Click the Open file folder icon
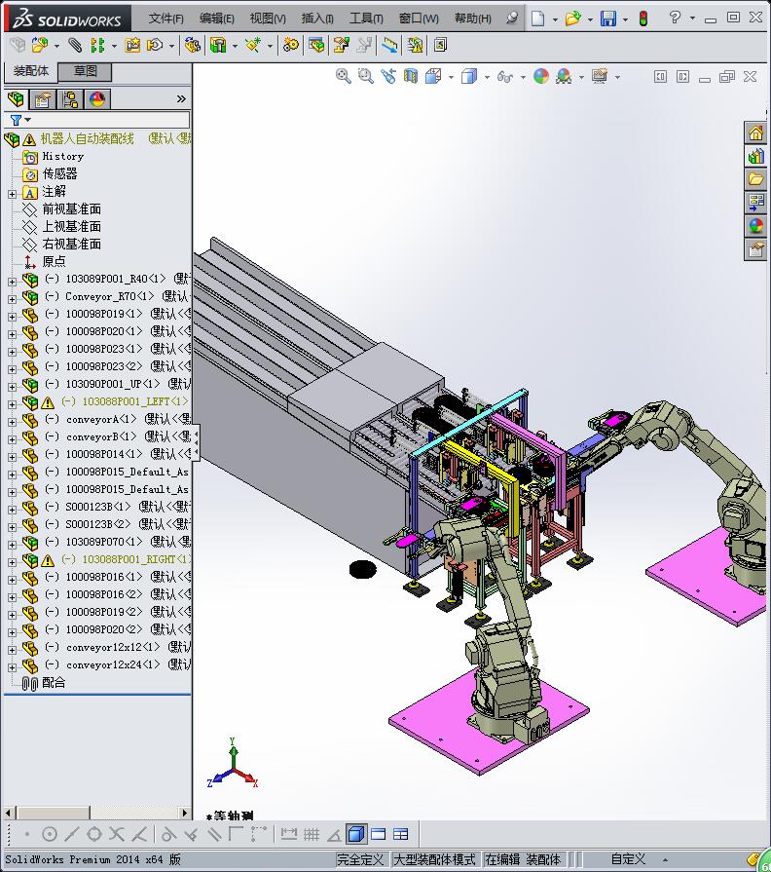Viewport: 771px width, 872px height. click(572, 19)
